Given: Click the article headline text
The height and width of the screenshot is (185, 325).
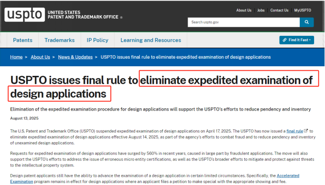Looking at the screenshot, I should [x=162, y=87].
